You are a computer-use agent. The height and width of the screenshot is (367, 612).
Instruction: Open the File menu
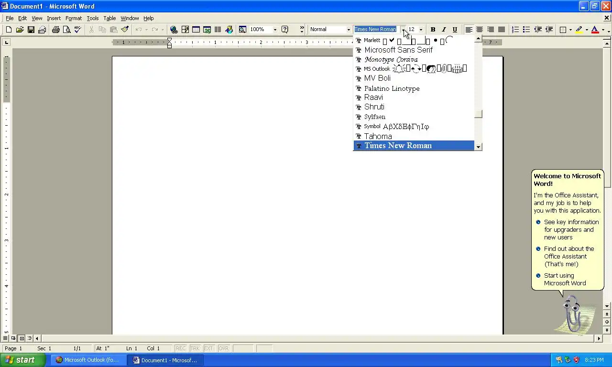(x=10, y=18)
